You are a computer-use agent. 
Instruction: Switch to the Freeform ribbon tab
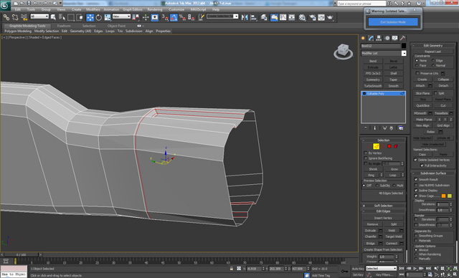[x=64, y=26]
